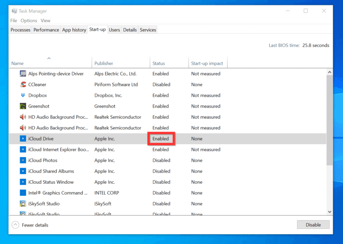
Task: Click the iCloud Internet Explorer Boo... icon
Action: pyautogui.click(x=23, y=149)
